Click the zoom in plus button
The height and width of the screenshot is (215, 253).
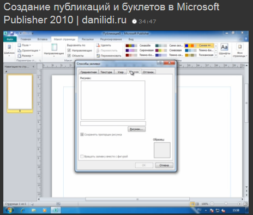240,204
